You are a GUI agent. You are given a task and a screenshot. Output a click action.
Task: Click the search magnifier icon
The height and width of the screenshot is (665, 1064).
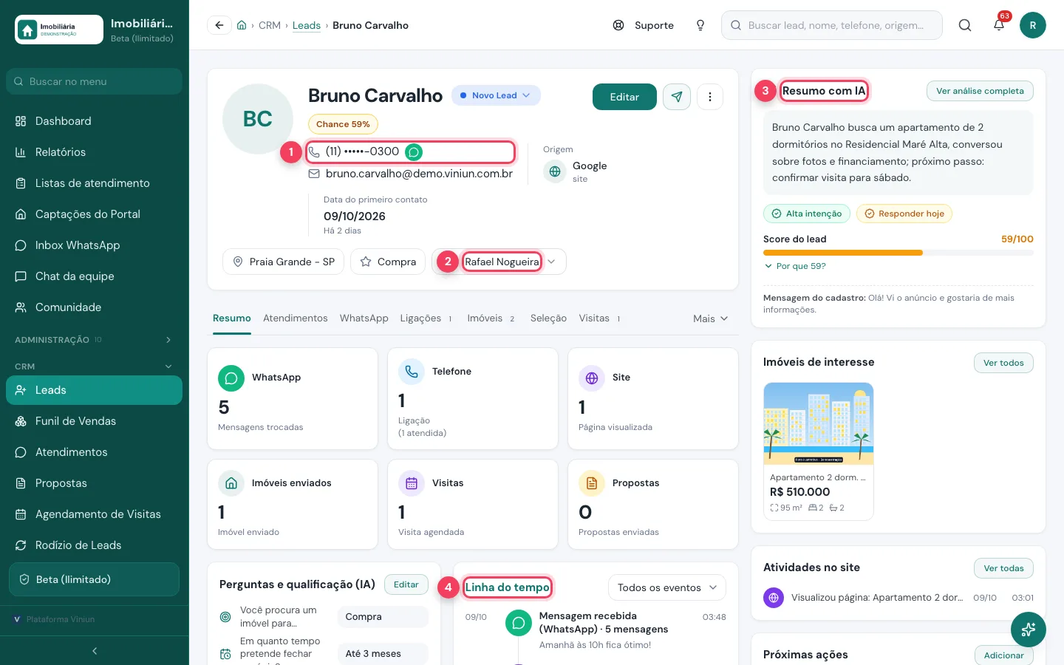pyautogui.click(x=965, y=25)
